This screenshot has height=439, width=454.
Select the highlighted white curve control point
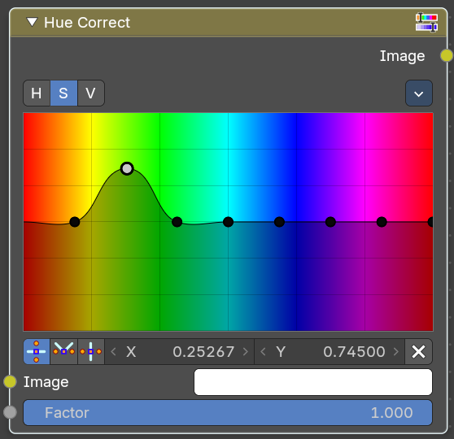pos(127,168)
